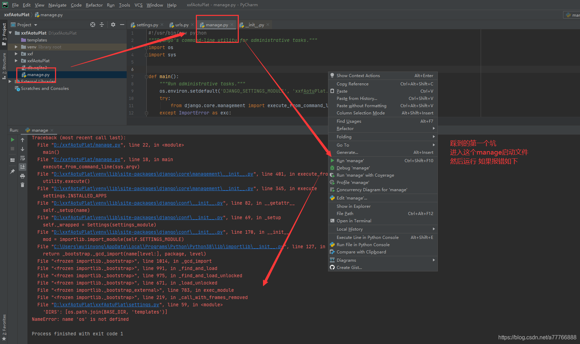
Task: Expand the xxfAotuPlat subpackage
Action: (16, 61)
